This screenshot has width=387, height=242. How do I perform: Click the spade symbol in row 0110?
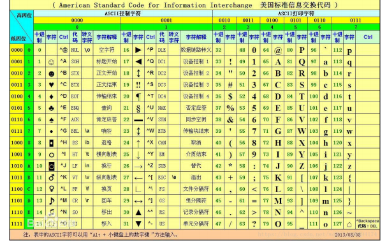coord(52,120)
